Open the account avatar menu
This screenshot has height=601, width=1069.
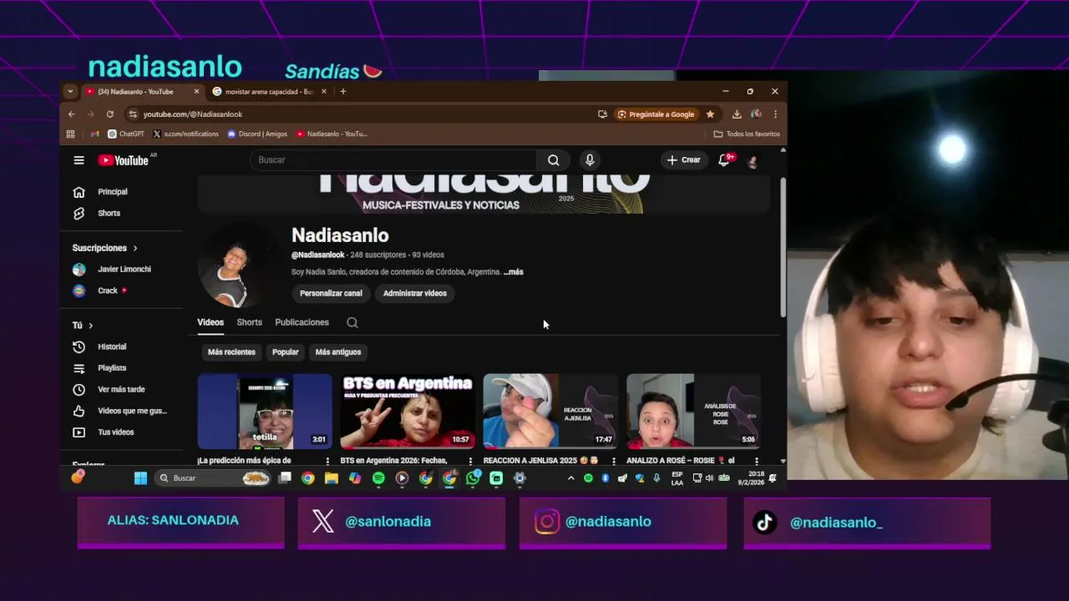coord(752,161)
